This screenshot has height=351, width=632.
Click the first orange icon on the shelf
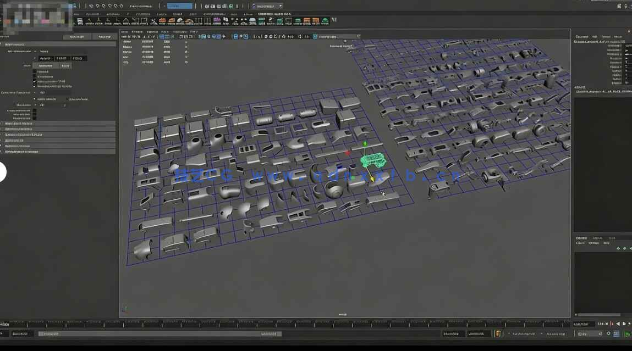pyautogui.click(x=163, y=21)
